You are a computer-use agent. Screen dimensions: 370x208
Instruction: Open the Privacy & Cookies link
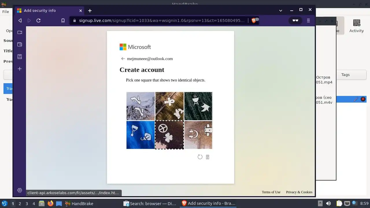tap(299, 192)
